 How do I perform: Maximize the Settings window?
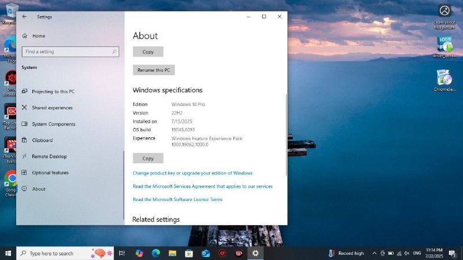(x=264, y=17)
